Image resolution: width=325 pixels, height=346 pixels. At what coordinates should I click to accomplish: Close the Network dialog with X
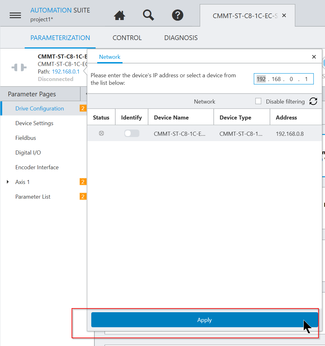pyautogui.click(x=314, y=57)
